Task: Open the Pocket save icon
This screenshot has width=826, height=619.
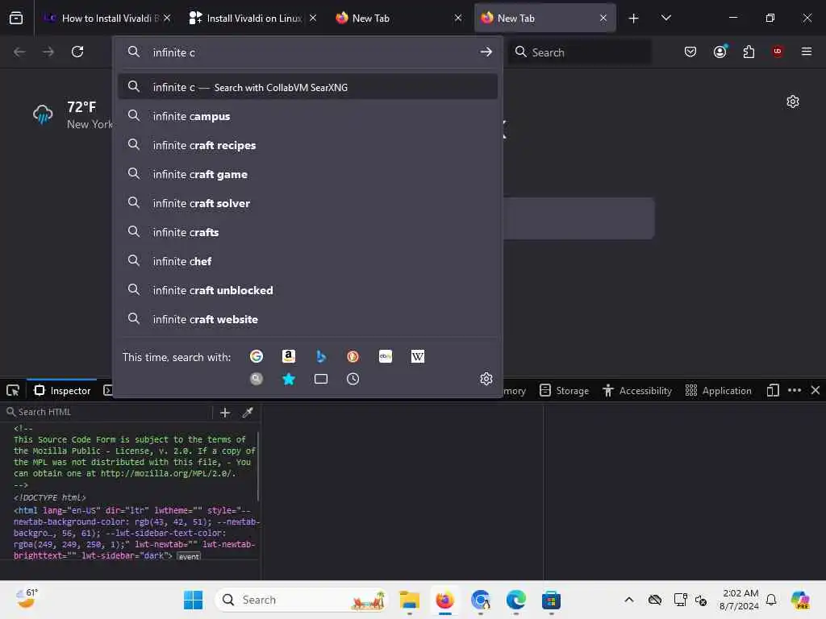Action: pyautogui.click(x=690, y=52)
